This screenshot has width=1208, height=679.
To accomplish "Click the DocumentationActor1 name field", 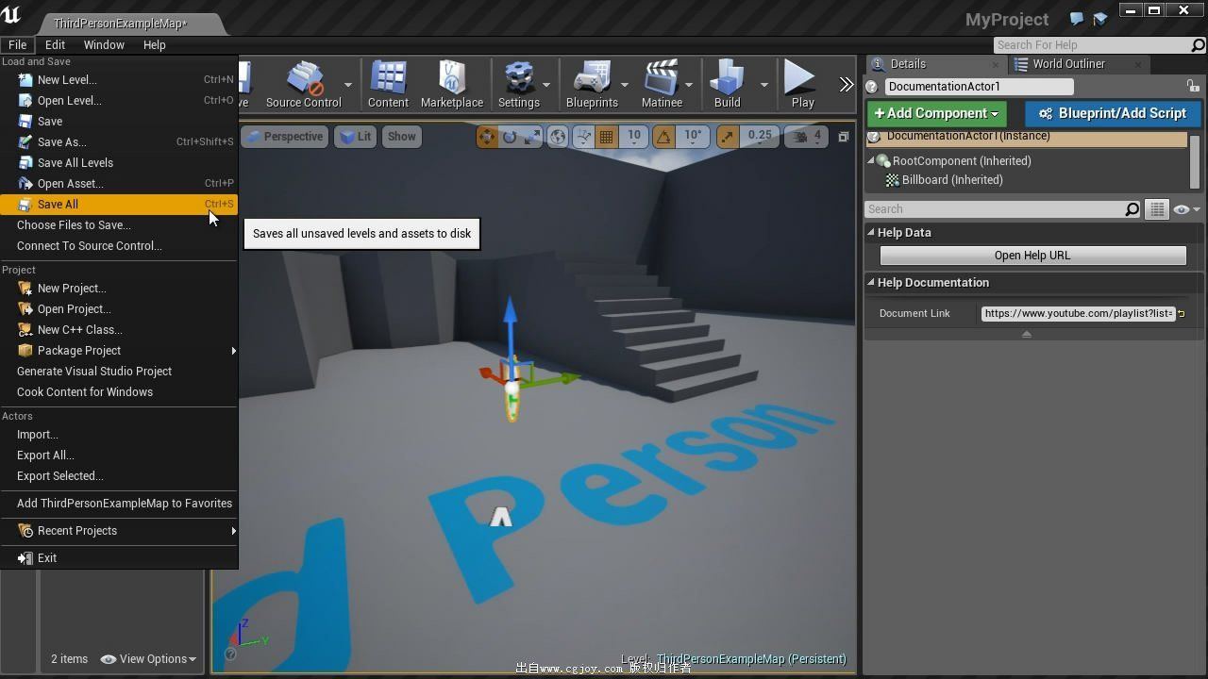I will (x=979, y=86).
